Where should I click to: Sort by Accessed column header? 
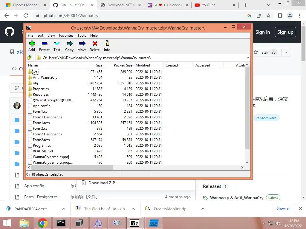pos(208,65)
